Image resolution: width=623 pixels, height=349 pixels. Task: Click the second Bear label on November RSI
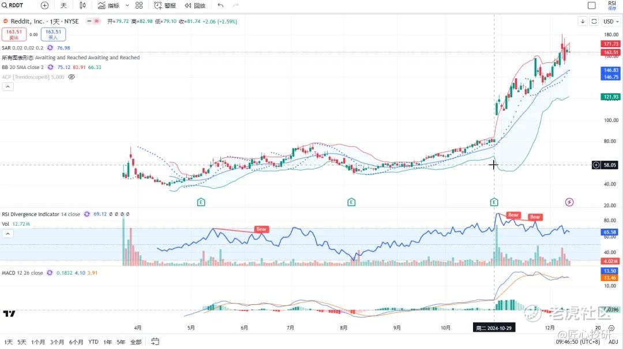(x=535, y=217)
